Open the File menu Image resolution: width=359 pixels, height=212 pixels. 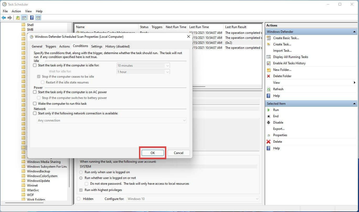5,11
